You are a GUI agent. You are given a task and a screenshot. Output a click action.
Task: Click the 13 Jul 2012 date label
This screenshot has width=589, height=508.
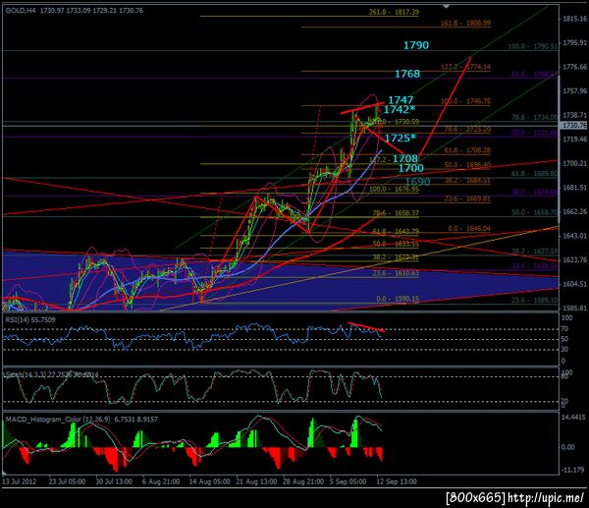tap(20, 481)
